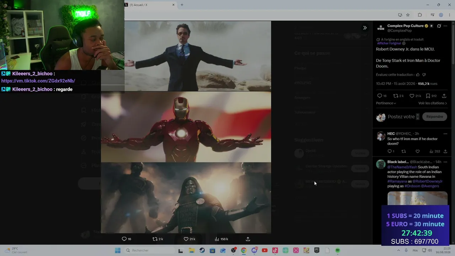This screenshot has width=455, height=256.
Task: Rate translation with thumbs down
Action: [424, 75]
